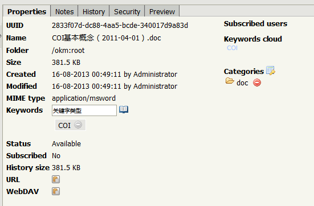
Task: Click the doc category label
Action: pos(242,83)
